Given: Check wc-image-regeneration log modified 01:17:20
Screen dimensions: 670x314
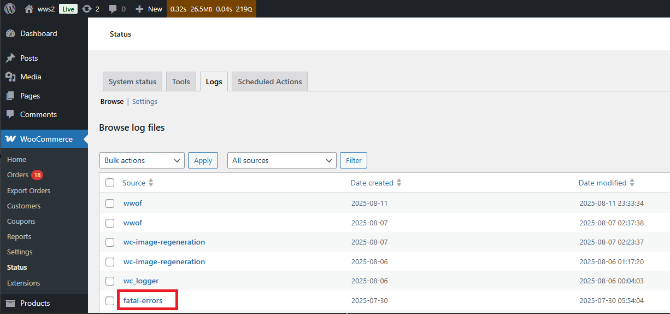Looking at the screenshot, I should (110, 262).
